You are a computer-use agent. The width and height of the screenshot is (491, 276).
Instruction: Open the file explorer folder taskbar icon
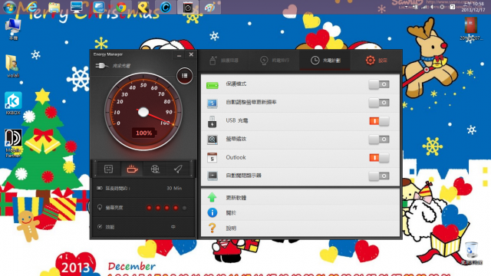click(x=54, y=7)
